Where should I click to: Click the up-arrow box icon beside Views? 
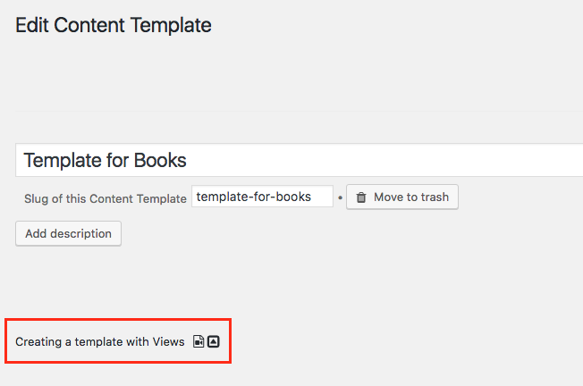(x=214, y=341)
